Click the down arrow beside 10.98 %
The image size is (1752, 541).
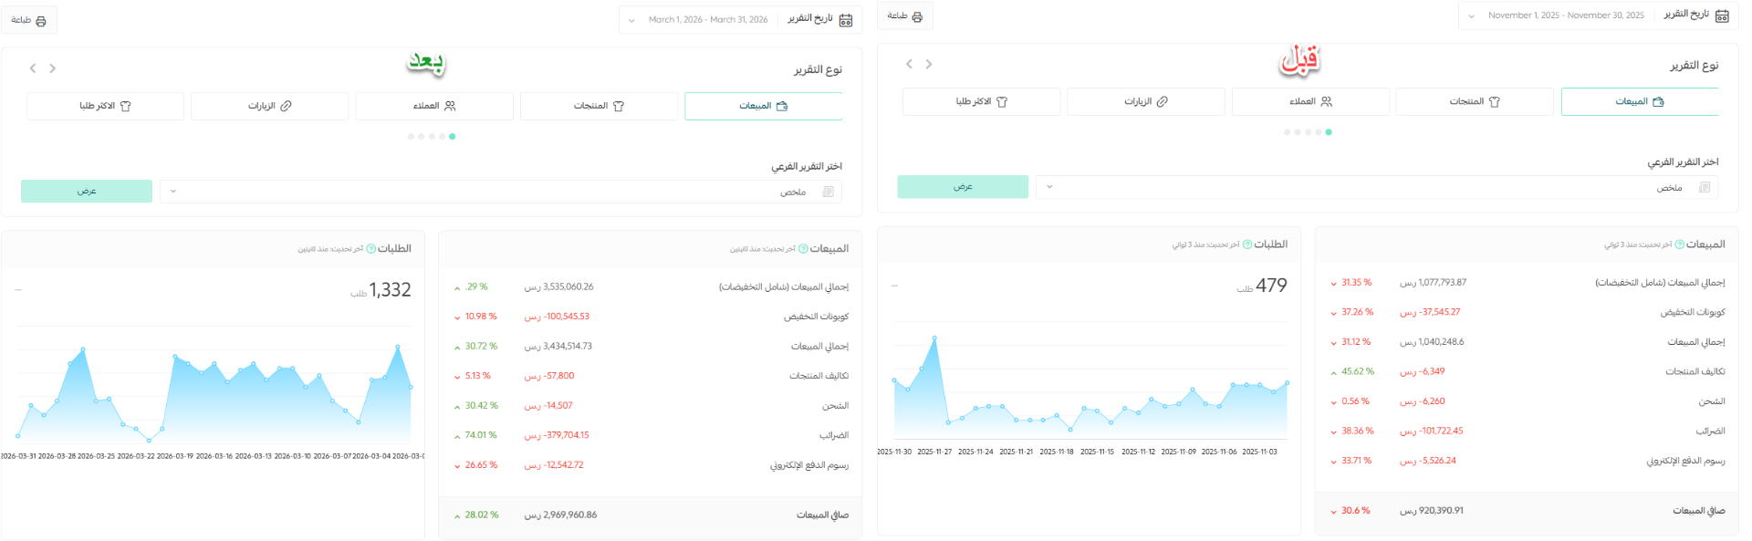pyautogui.click(x=457, y=317)
